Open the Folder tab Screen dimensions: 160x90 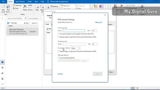[30, 1]
